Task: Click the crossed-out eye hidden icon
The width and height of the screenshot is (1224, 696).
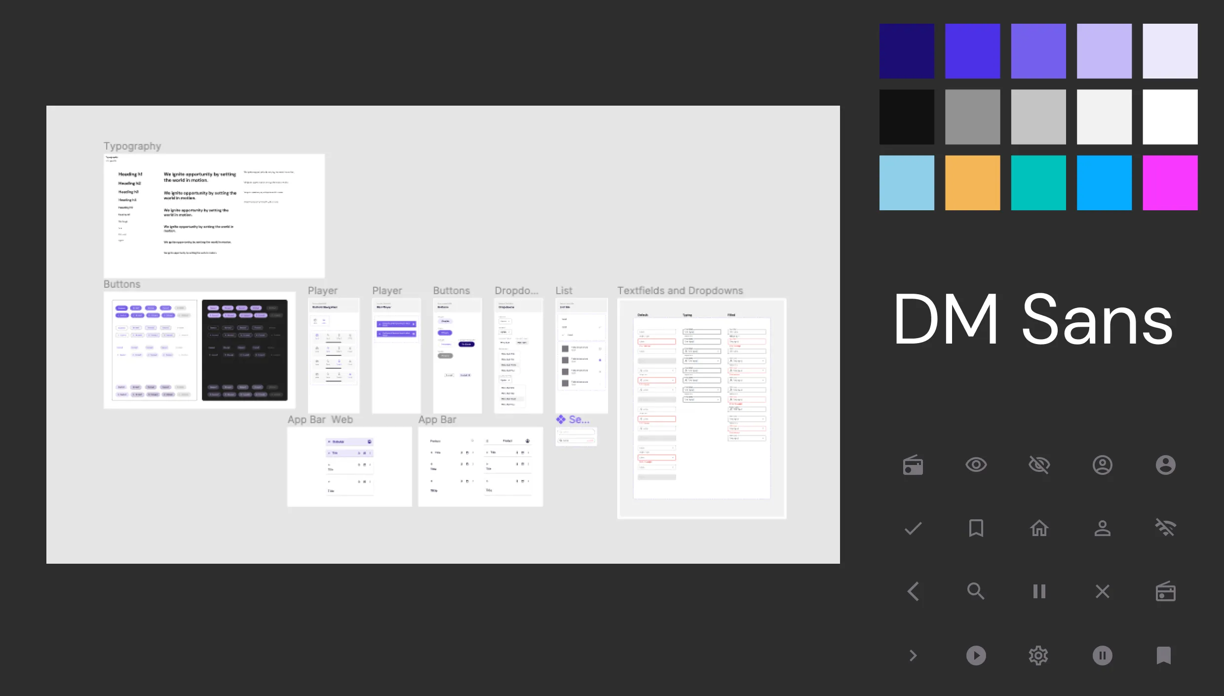Action: [1039, 464]
